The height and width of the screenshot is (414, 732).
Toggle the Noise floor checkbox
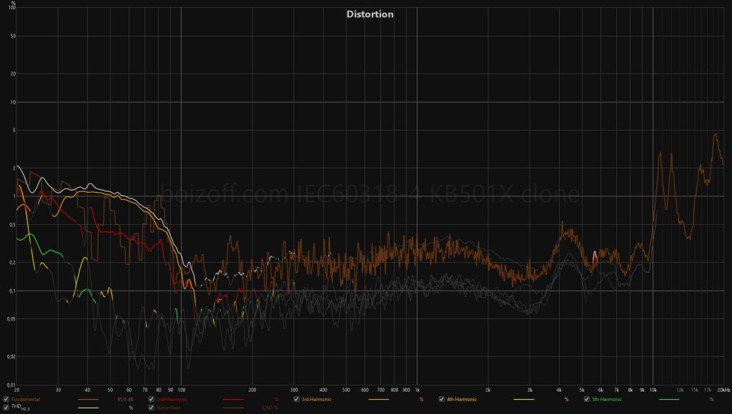[x=152, y=408]
